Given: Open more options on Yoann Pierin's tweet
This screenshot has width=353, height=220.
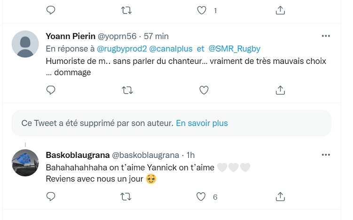Looking at the screenshot, I should [x=325, y=36].
